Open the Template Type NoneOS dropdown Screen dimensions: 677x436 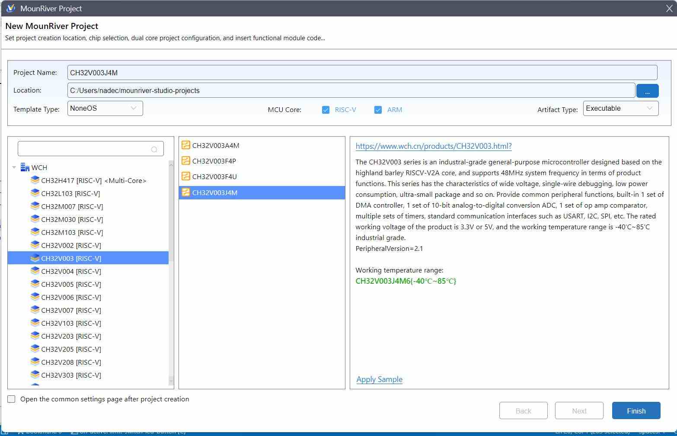click(x=105, y=108)
